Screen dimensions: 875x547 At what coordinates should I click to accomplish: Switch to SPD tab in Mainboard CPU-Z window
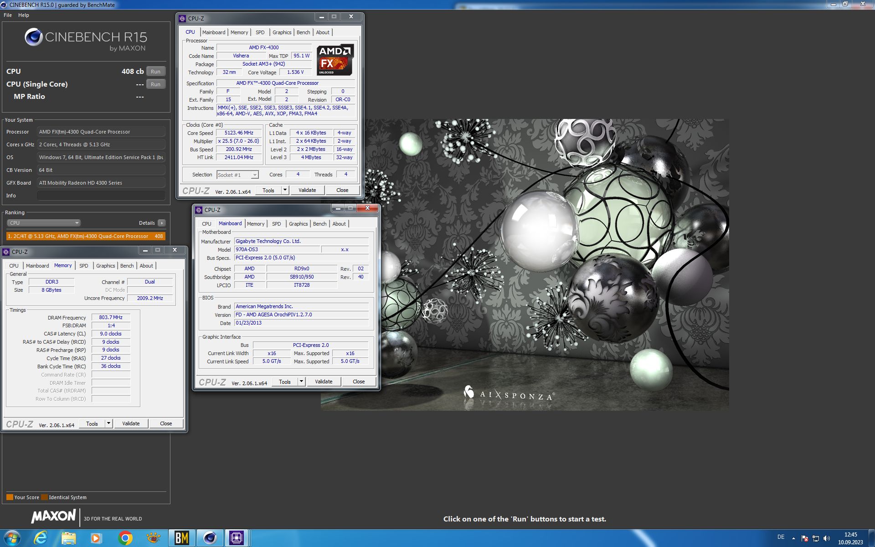[x=276, y=224]
